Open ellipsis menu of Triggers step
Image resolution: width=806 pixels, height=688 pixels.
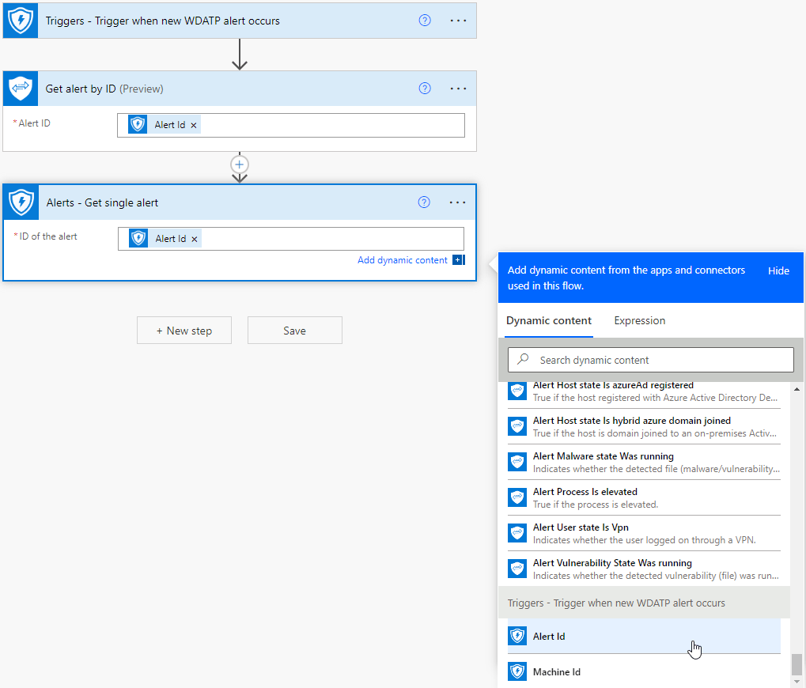(x=458, y=21)
